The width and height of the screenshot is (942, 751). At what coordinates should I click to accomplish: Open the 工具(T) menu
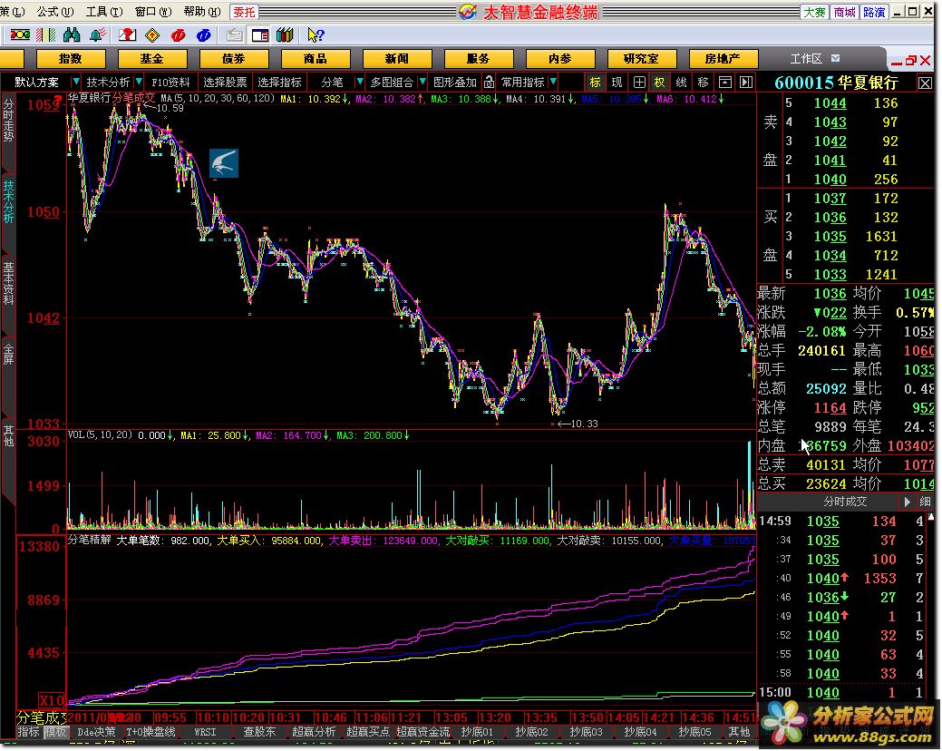pos(104,12)
